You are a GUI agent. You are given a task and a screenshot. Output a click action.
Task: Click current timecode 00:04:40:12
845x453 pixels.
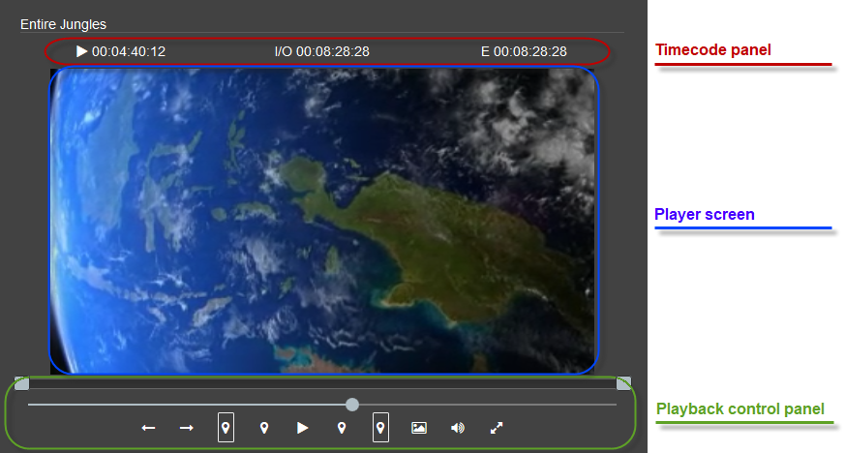[129, 51]
